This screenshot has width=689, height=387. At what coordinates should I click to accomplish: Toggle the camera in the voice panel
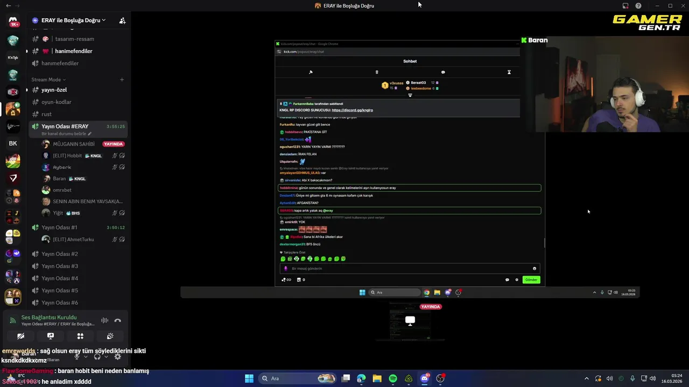click(20, 336)
